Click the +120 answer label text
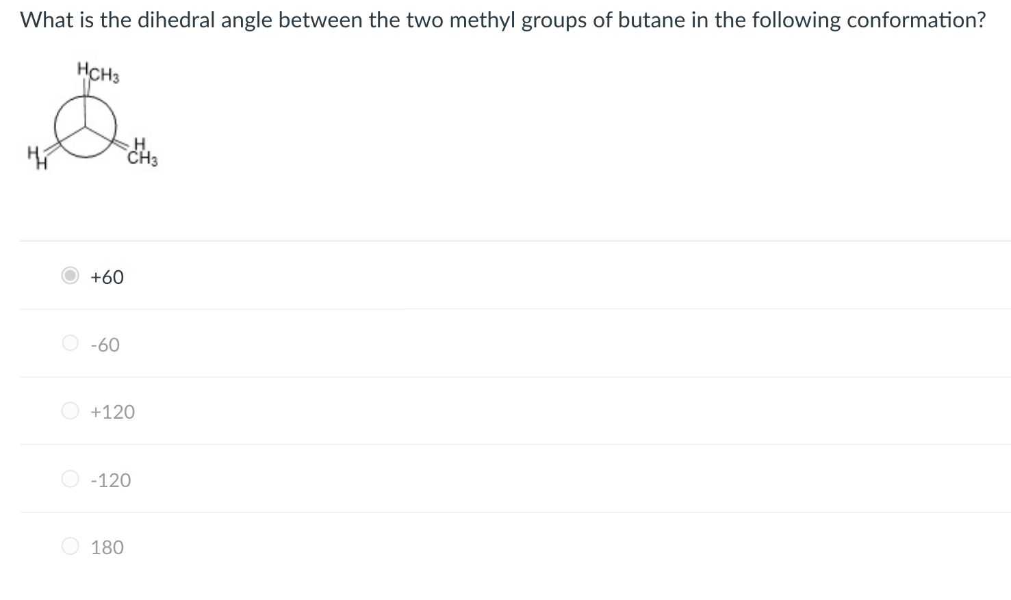 113,411
